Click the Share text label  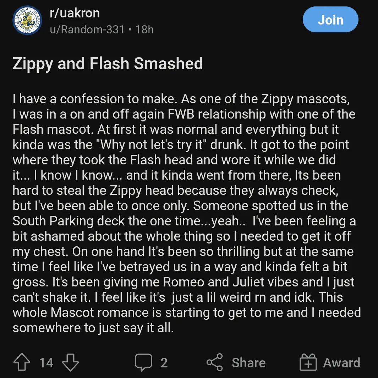[x=248, y=363]
